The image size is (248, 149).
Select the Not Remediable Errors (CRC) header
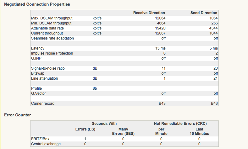pyautogui.click(x=180, y=124)
